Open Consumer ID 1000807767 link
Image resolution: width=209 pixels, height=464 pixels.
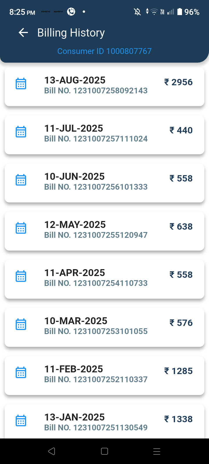[105, 51]
